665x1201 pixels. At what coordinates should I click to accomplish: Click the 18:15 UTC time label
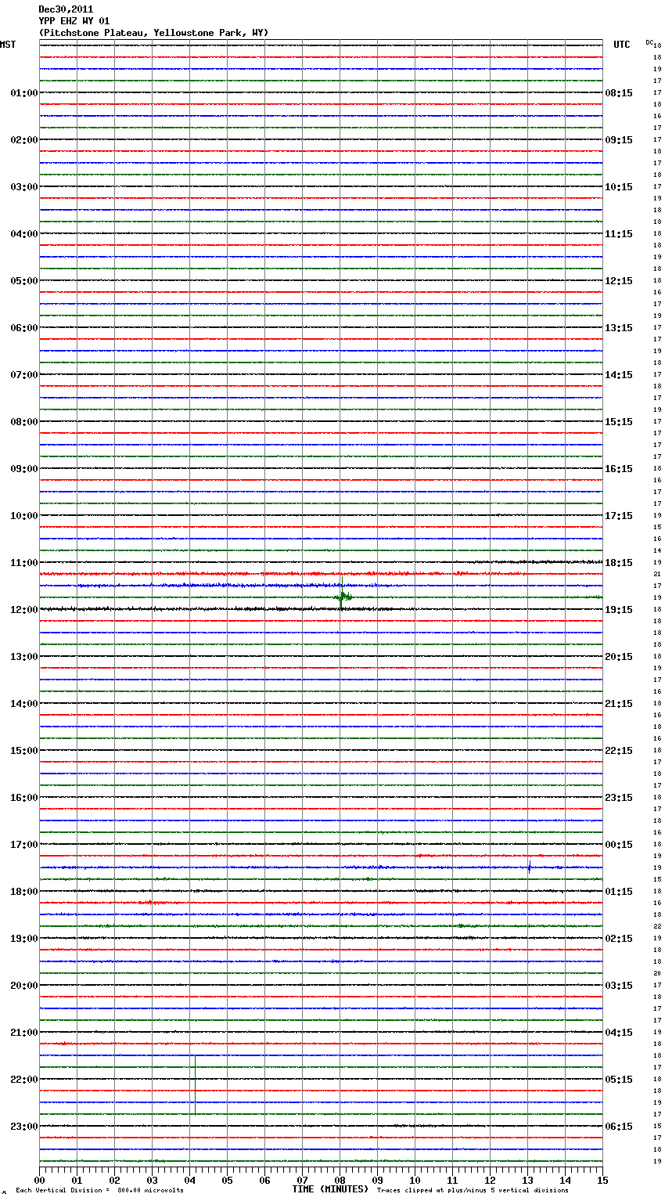tap(619, 563)
